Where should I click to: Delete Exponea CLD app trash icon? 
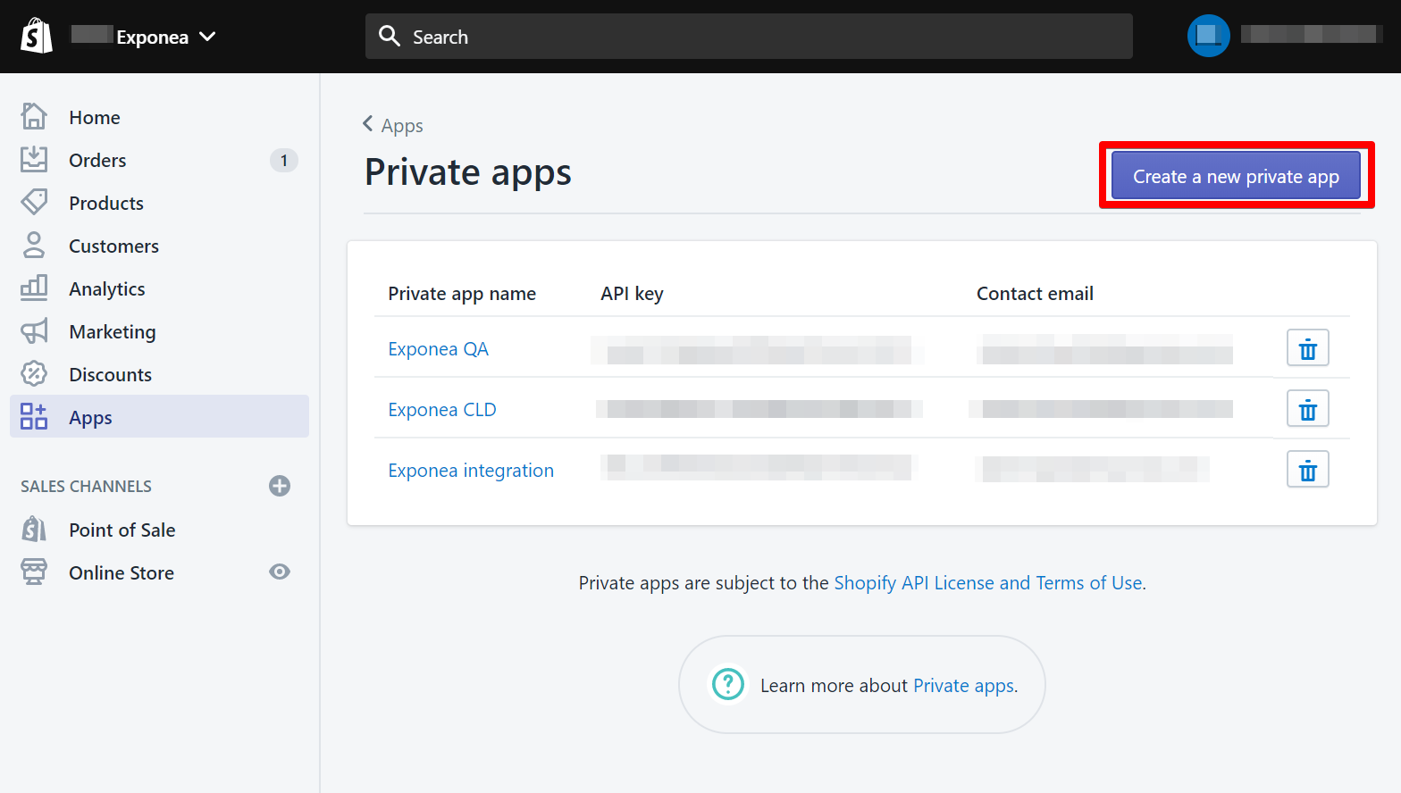pos(1308,409)
